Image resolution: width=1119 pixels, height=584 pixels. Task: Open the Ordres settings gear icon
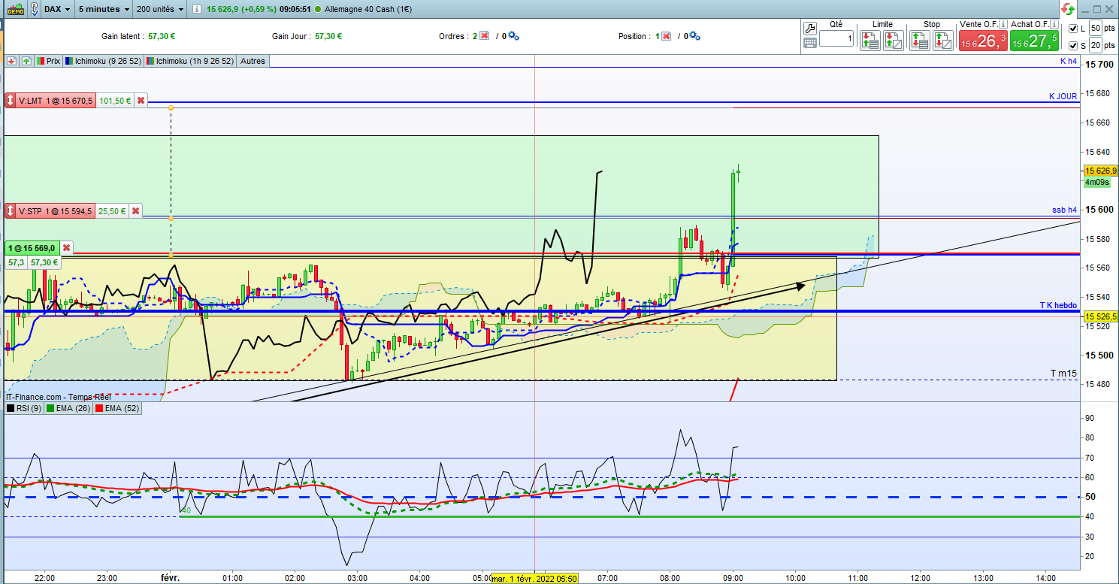pos(514,36)
